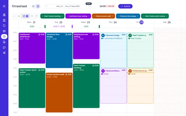The width and height of the screenshot is (186, 116).
Task: Toggle the checkmark filter
Action: click(14, 16)
